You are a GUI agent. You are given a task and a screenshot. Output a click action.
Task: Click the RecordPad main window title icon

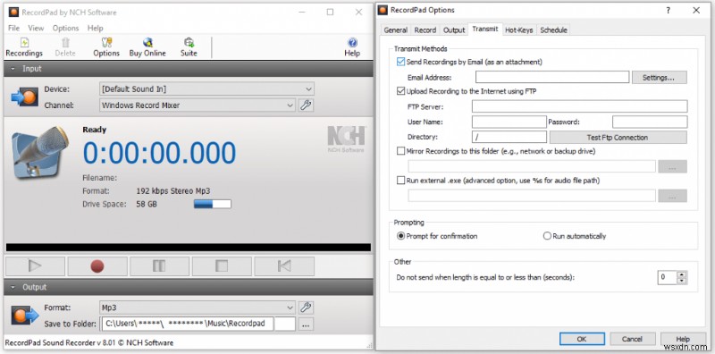13,13
